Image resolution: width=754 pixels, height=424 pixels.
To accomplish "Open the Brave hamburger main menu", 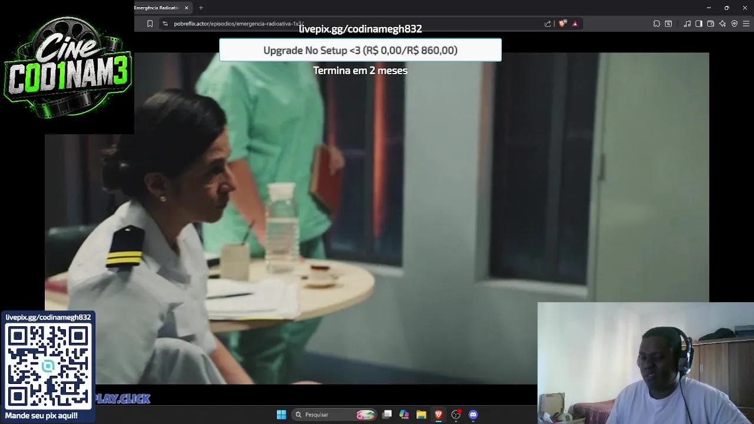I will 746,24.
